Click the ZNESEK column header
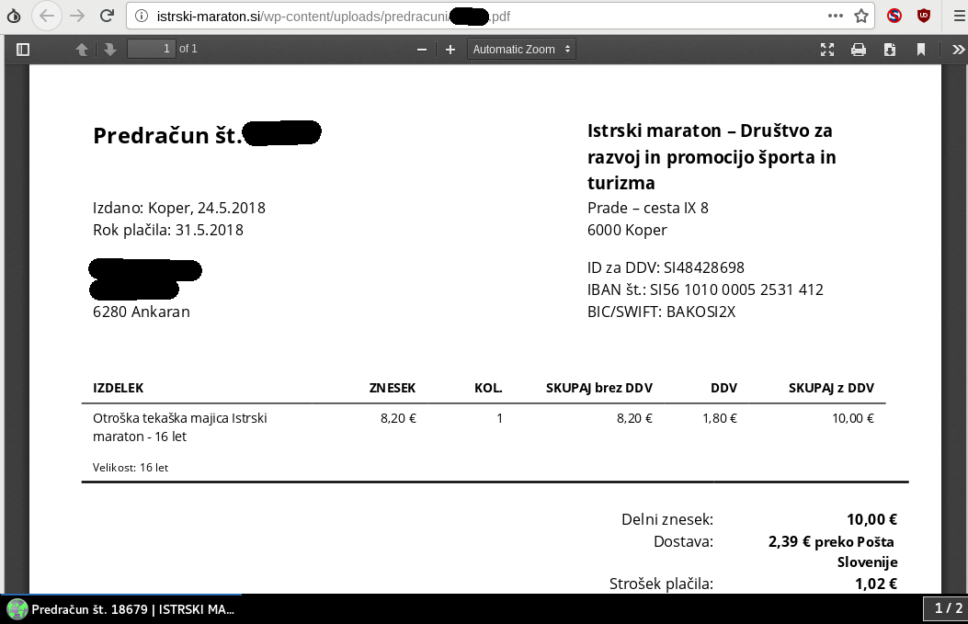The height and width of the screenshot is (624, 968). point(392,388)
